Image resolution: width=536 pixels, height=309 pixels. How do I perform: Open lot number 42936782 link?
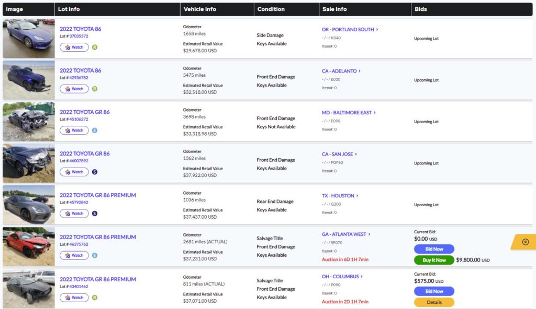coord(79,78)
